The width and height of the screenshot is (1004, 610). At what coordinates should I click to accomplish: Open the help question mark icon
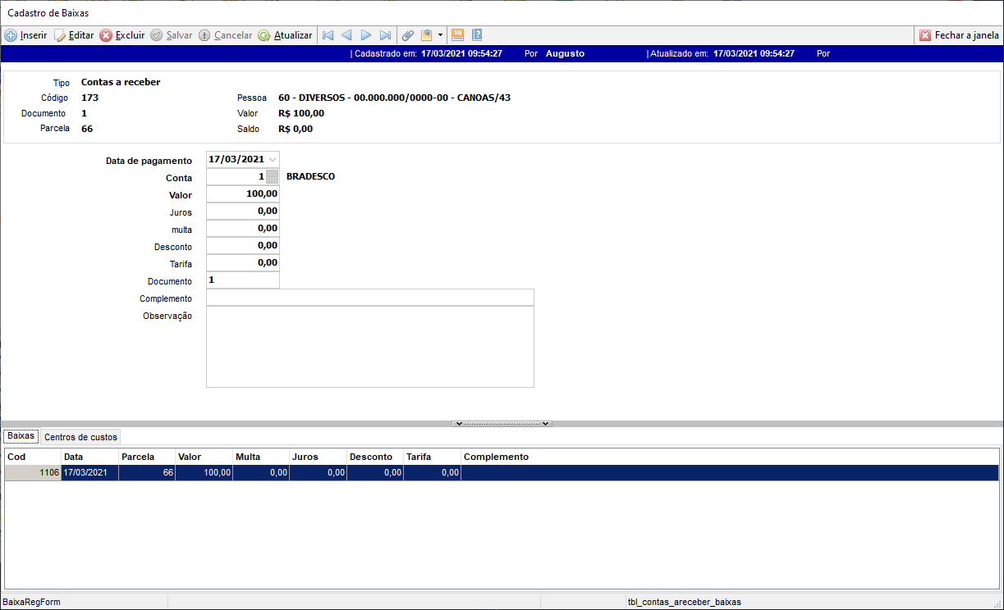click(477, 35)
